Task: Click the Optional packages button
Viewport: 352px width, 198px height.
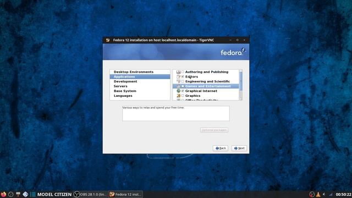Action: pos(214,130)
